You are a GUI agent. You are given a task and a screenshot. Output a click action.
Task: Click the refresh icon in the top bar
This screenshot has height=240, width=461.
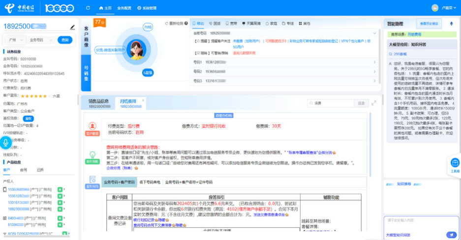coord(88,8)
